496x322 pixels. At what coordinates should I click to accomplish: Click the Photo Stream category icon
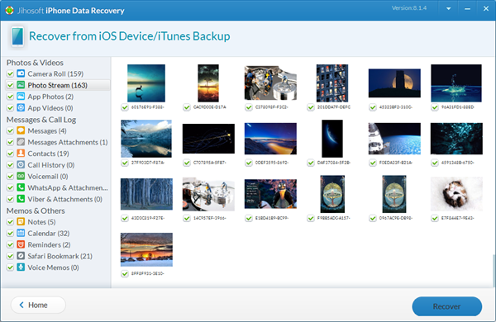pos(21,85)
